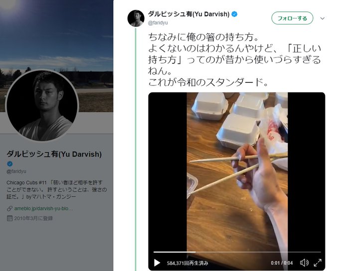
Task: Click the 0:01 / 0:04 video time display
Action: point(282,263)
